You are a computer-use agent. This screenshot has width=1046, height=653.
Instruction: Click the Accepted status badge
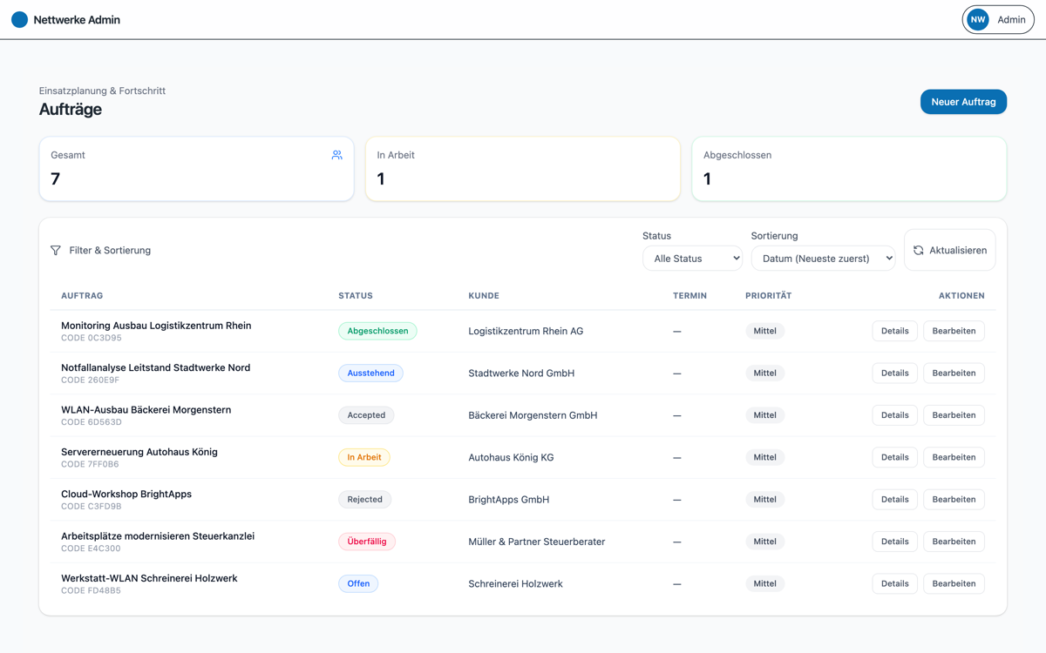(366, 415)
